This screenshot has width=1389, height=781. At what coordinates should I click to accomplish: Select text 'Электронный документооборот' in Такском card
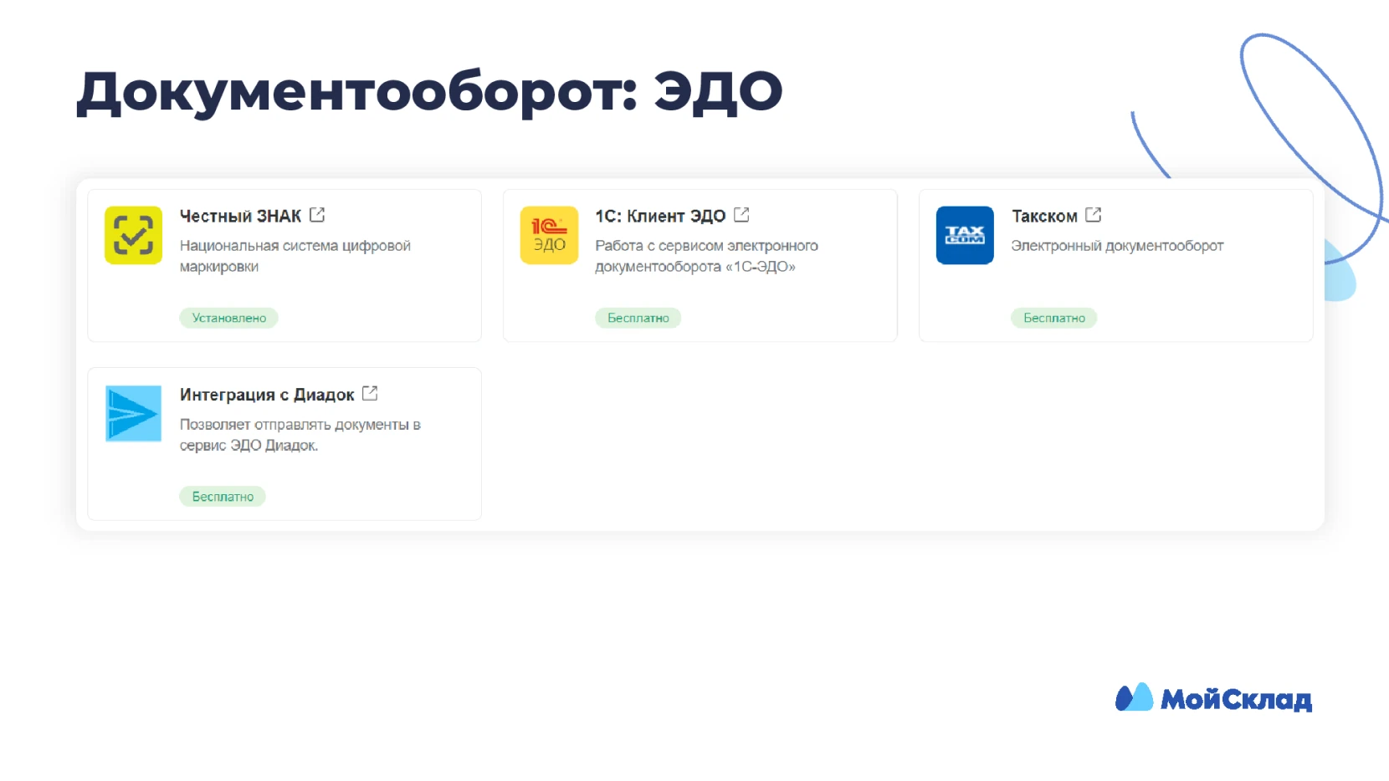click(1117, 246)
